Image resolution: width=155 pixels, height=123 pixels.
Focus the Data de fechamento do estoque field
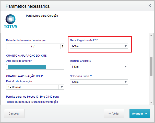tap(33, 46)
